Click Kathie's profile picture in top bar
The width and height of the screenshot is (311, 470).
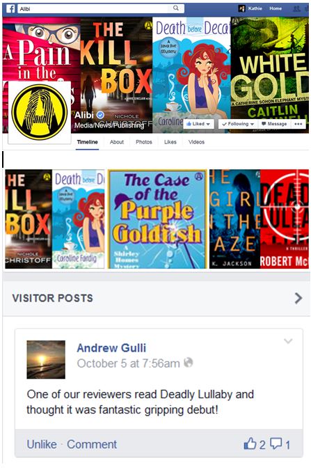tap(241, 8)
